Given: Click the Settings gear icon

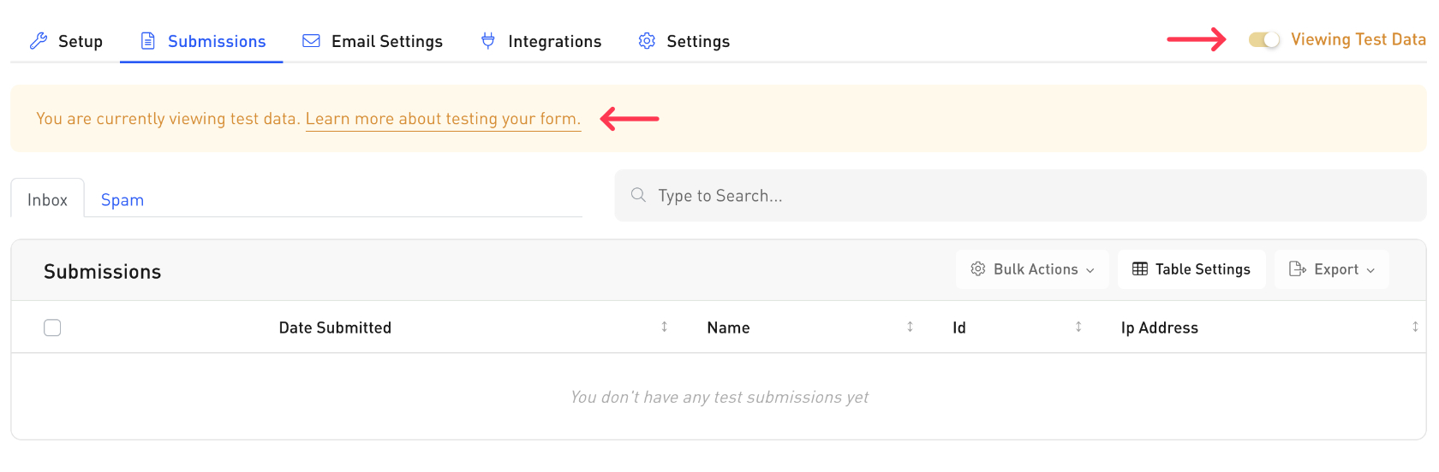Looking at the screenshot, I should 647,41.
